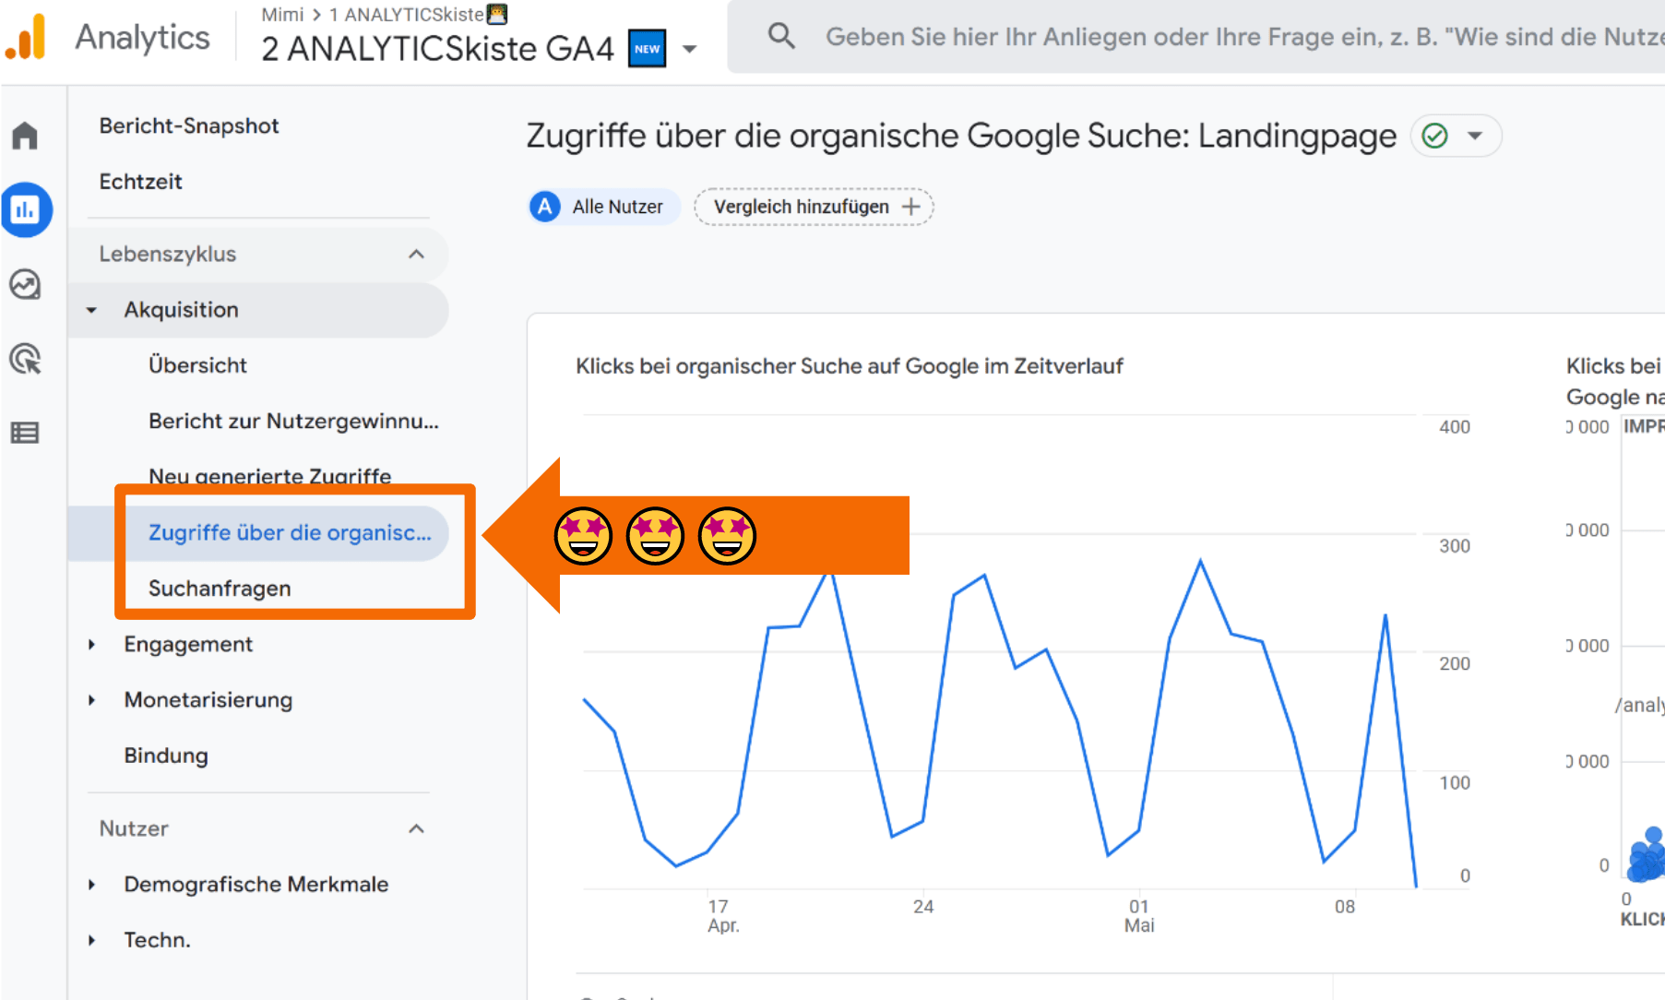Open the property selector dropdown arrow
Image resolution: width=1665 pixels, height=1000 pixels.
tap(690, 50)
